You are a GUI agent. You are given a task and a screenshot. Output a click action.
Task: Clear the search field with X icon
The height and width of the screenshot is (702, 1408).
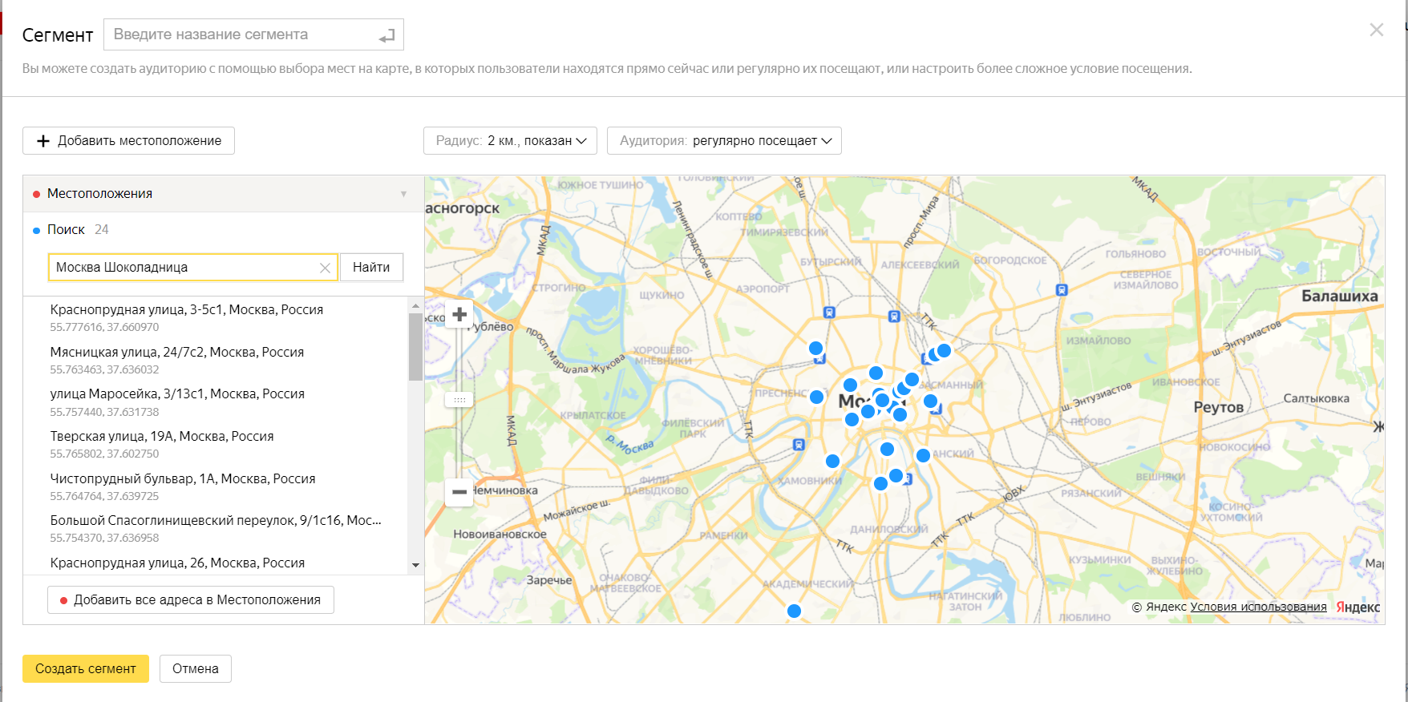[x=325, y=268]
